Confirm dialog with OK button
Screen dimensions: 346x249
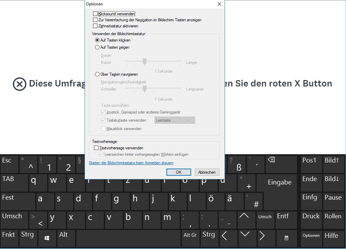click(179, 172)
